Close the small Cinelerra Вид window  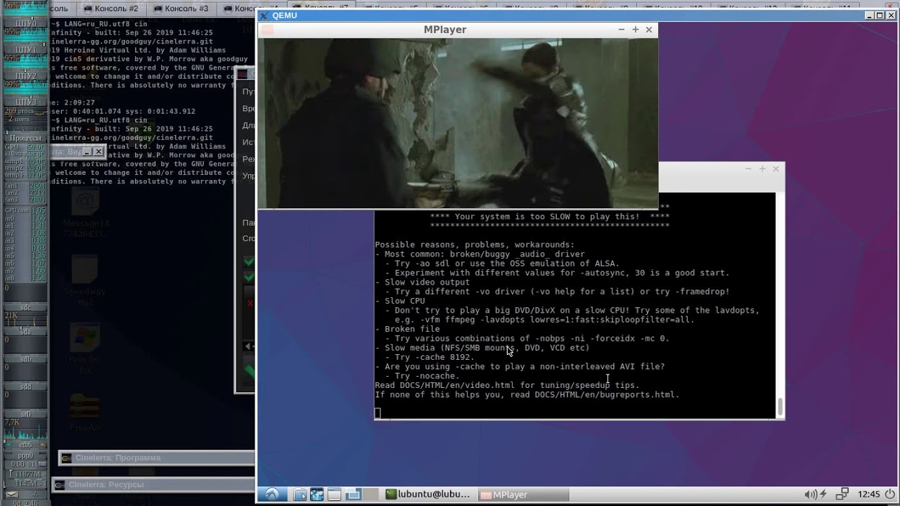tap(98, 152)
